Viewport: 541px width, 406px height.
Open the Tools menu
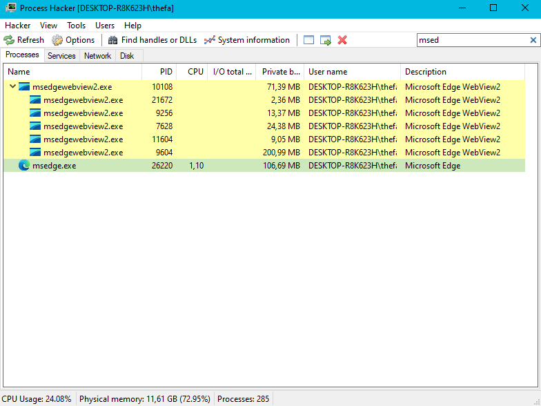pyautogui.click(x=76, y=26)
